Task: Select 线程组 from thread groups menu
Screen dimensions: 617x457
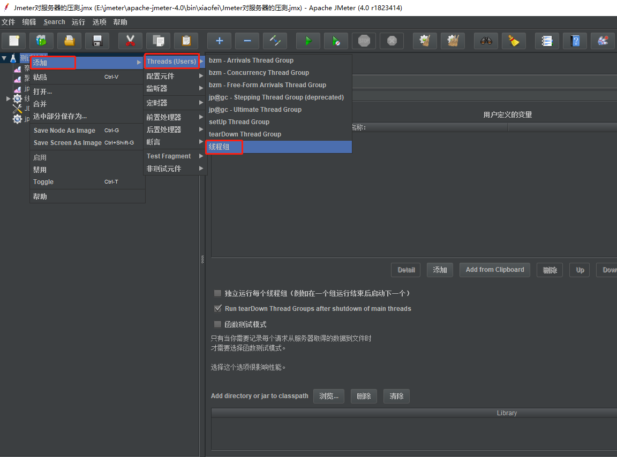Action: tap(279, 147)
